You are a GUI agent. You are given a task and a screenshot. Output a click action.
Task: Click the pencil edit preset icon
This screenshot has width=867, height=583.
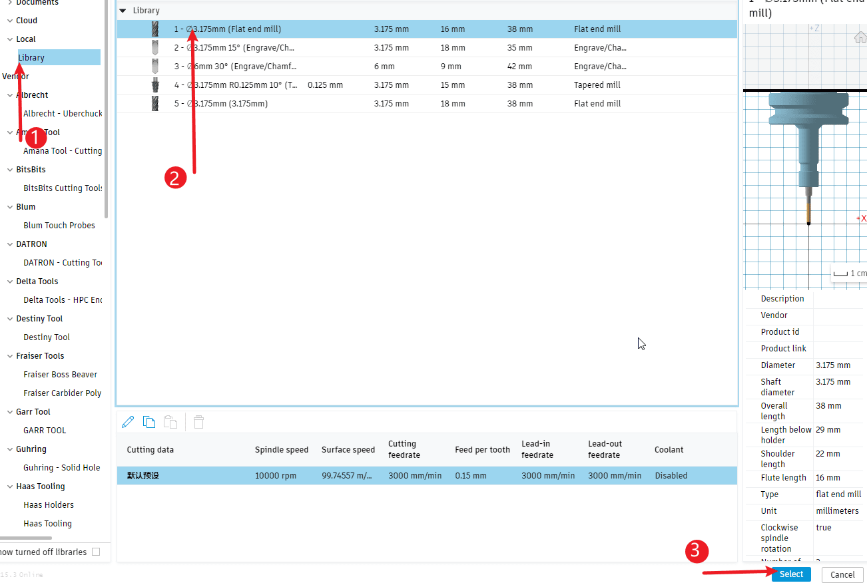129,422
